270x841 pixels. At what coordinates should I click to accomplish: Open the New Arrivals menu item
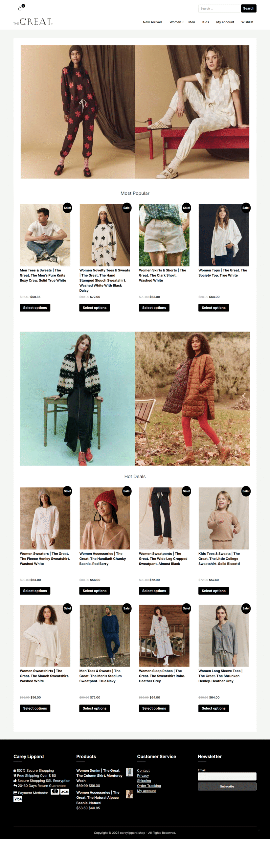(152, 22)
